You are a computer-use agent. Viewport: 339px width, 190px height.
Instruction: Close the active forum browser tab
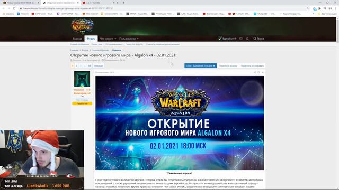coord(78,3)
